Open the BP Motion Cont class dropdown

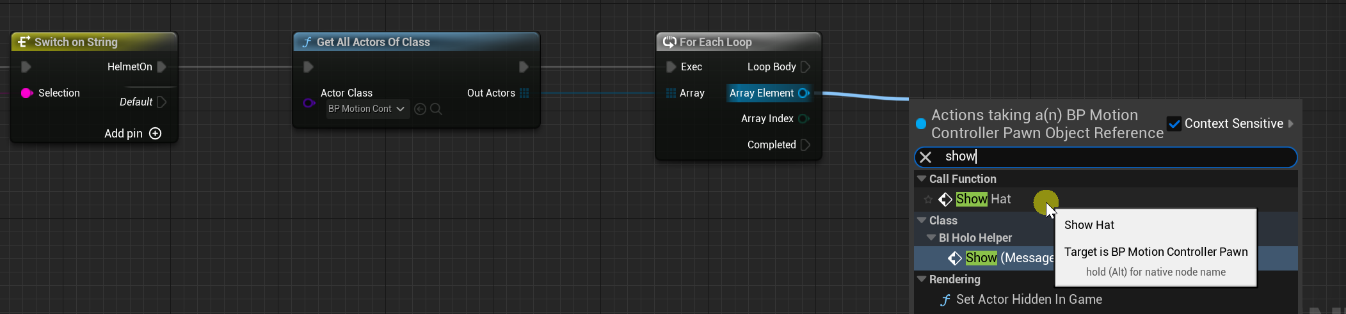click(x=367, y=109)
